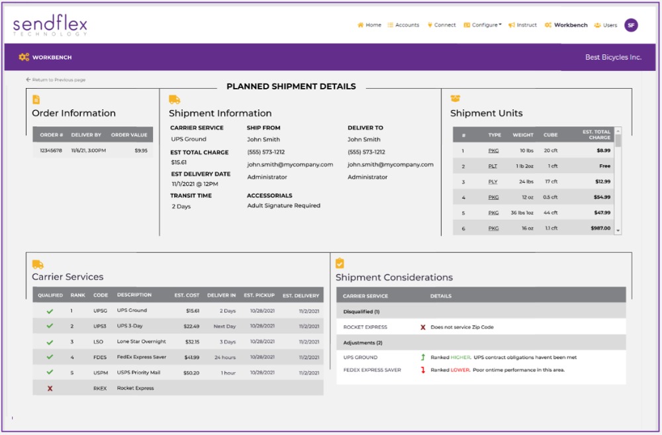662x435 pixels.
Task: Click Shipment Units scrollbar down arrow
Action: point(618,230)
